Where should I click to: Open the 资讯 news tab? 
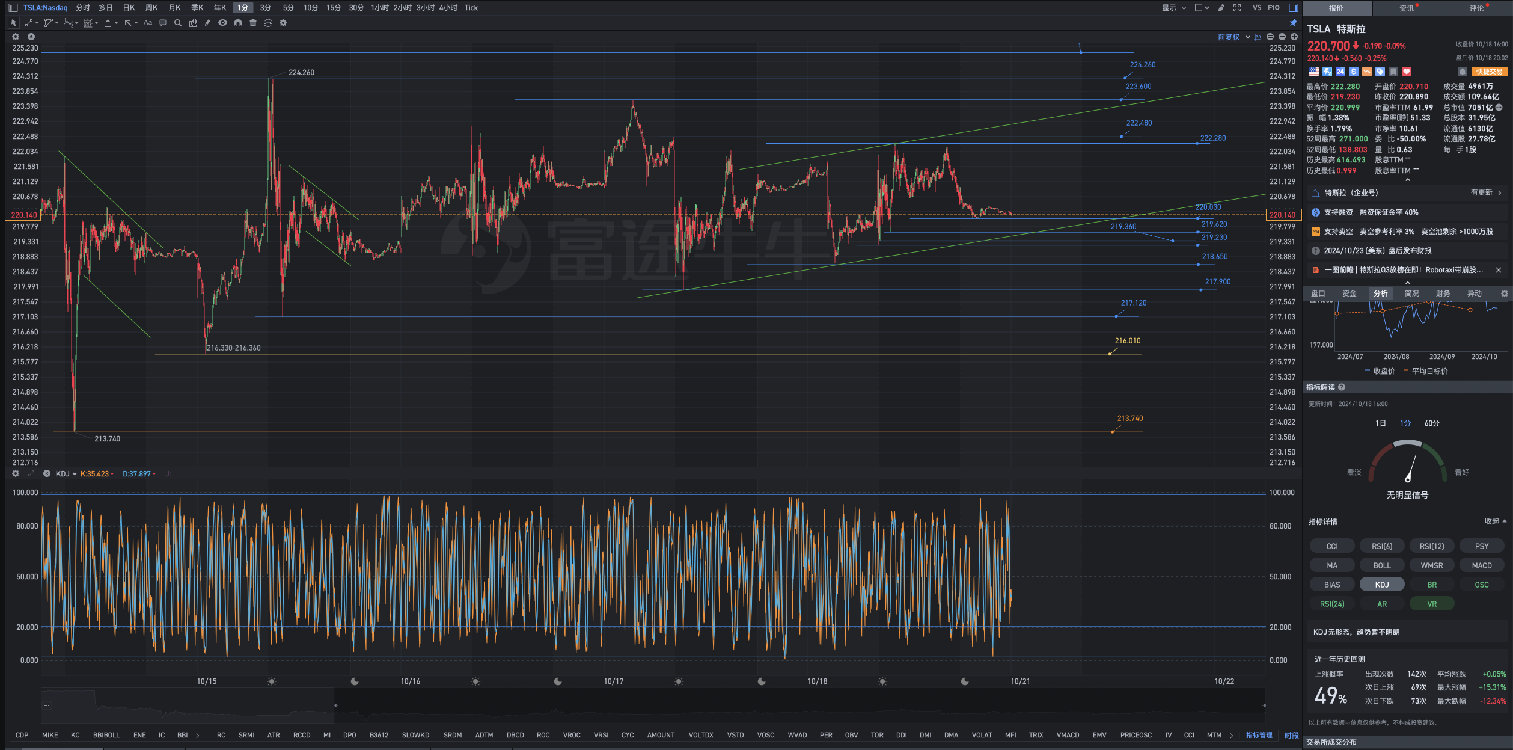tap(1407, 8)
